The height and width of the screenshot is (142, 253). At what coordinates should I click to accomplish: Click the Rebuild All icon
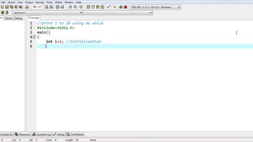click(x=102, y=7)
